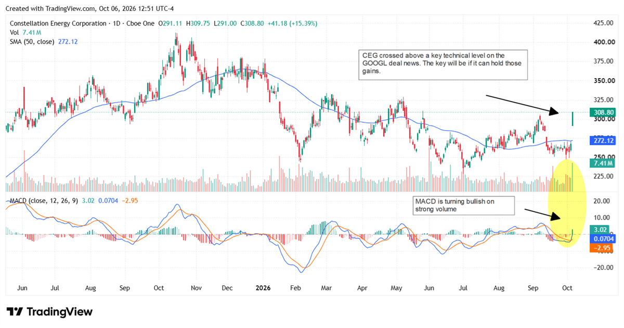The height and width of the screenshot is (328, 624).
Task: Click the 250.00 price axis label
Action: [605, 157]
